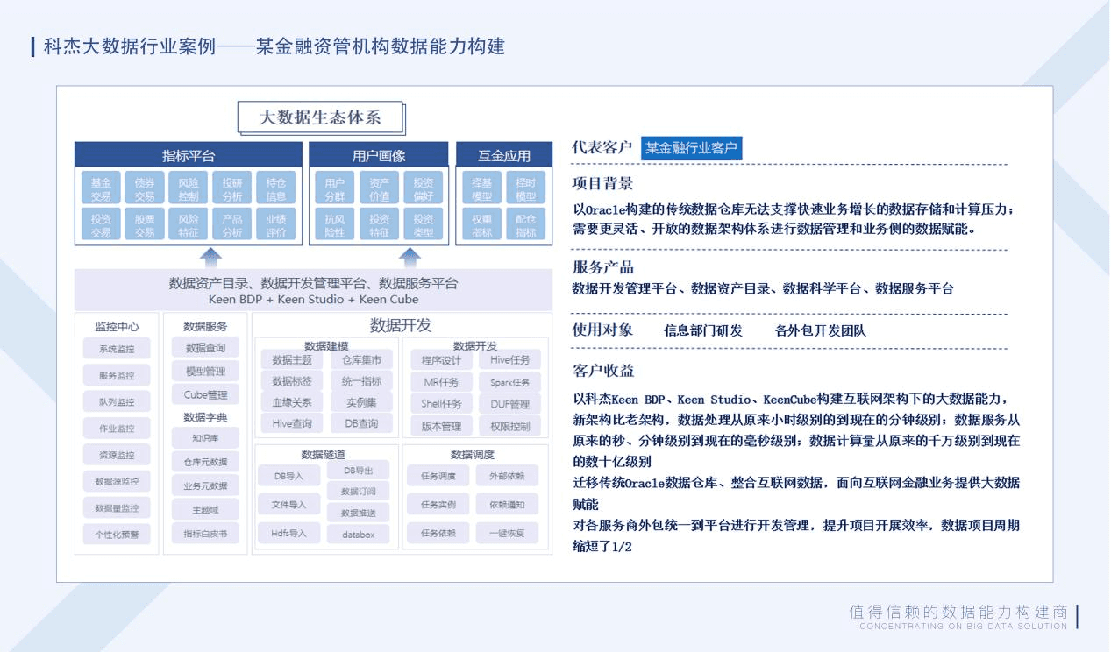Open 系统监控 in the monitoring center
This screenshot has width=1111, height=652.
117,349
